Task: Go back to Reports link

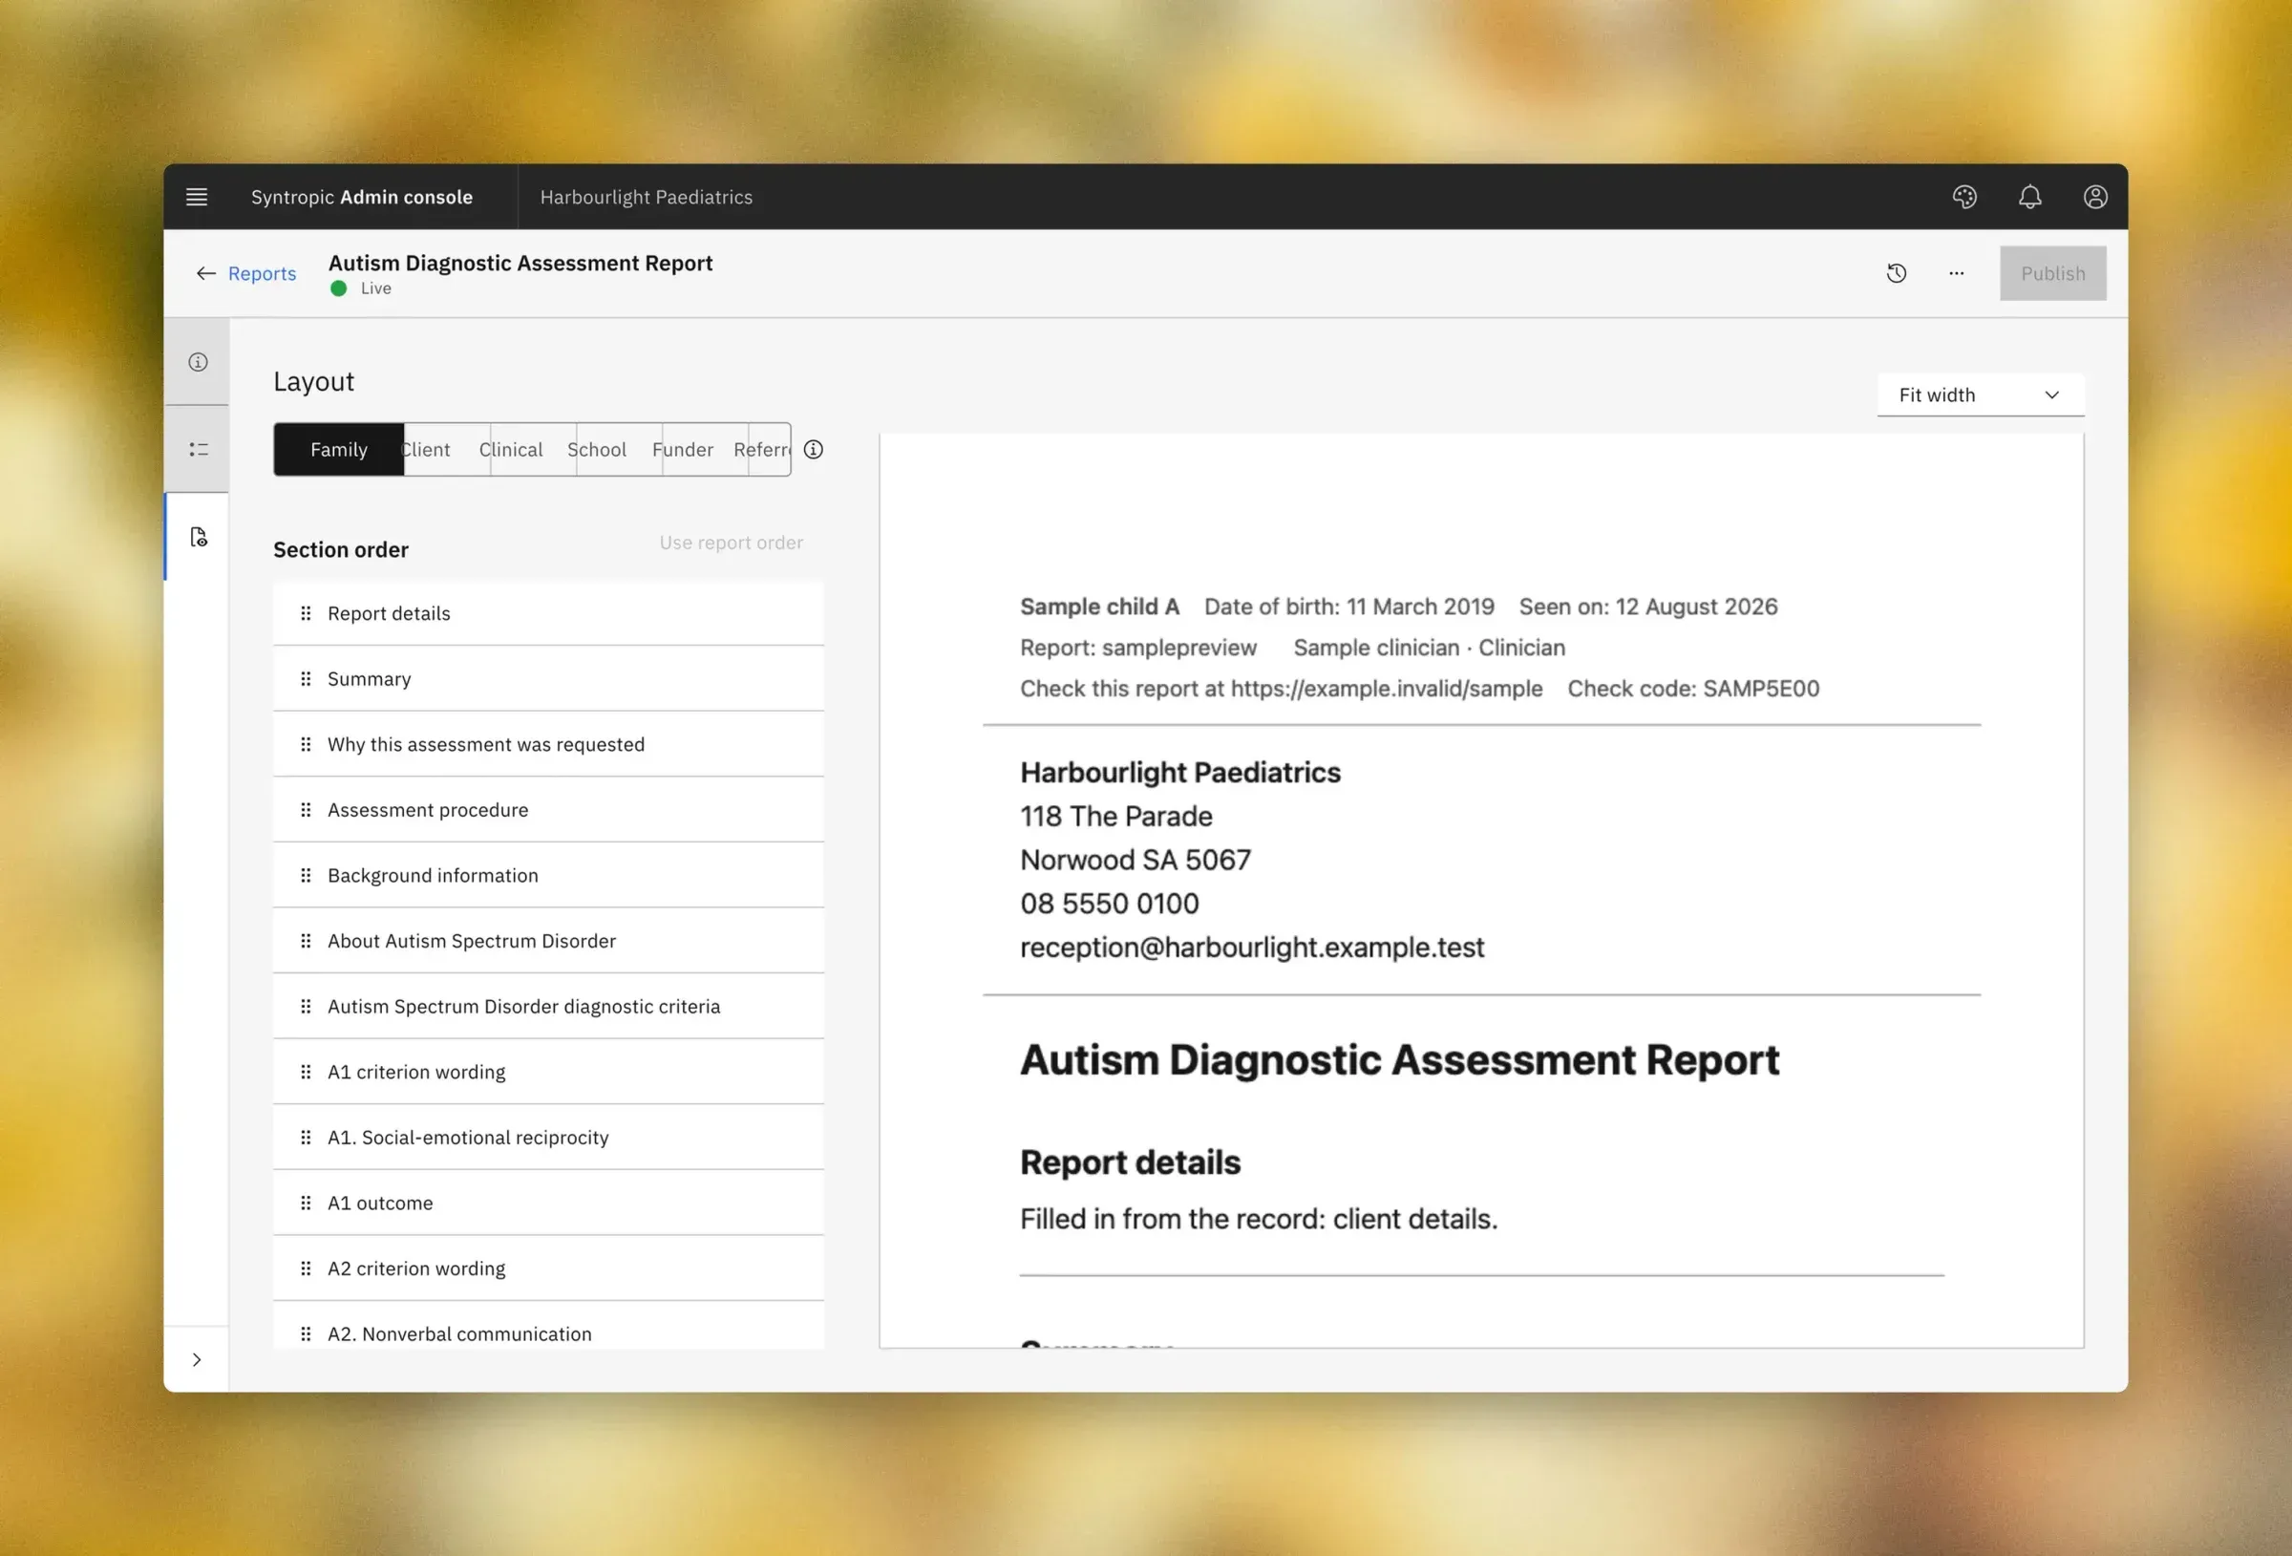Action: click(x=262, y=273)
